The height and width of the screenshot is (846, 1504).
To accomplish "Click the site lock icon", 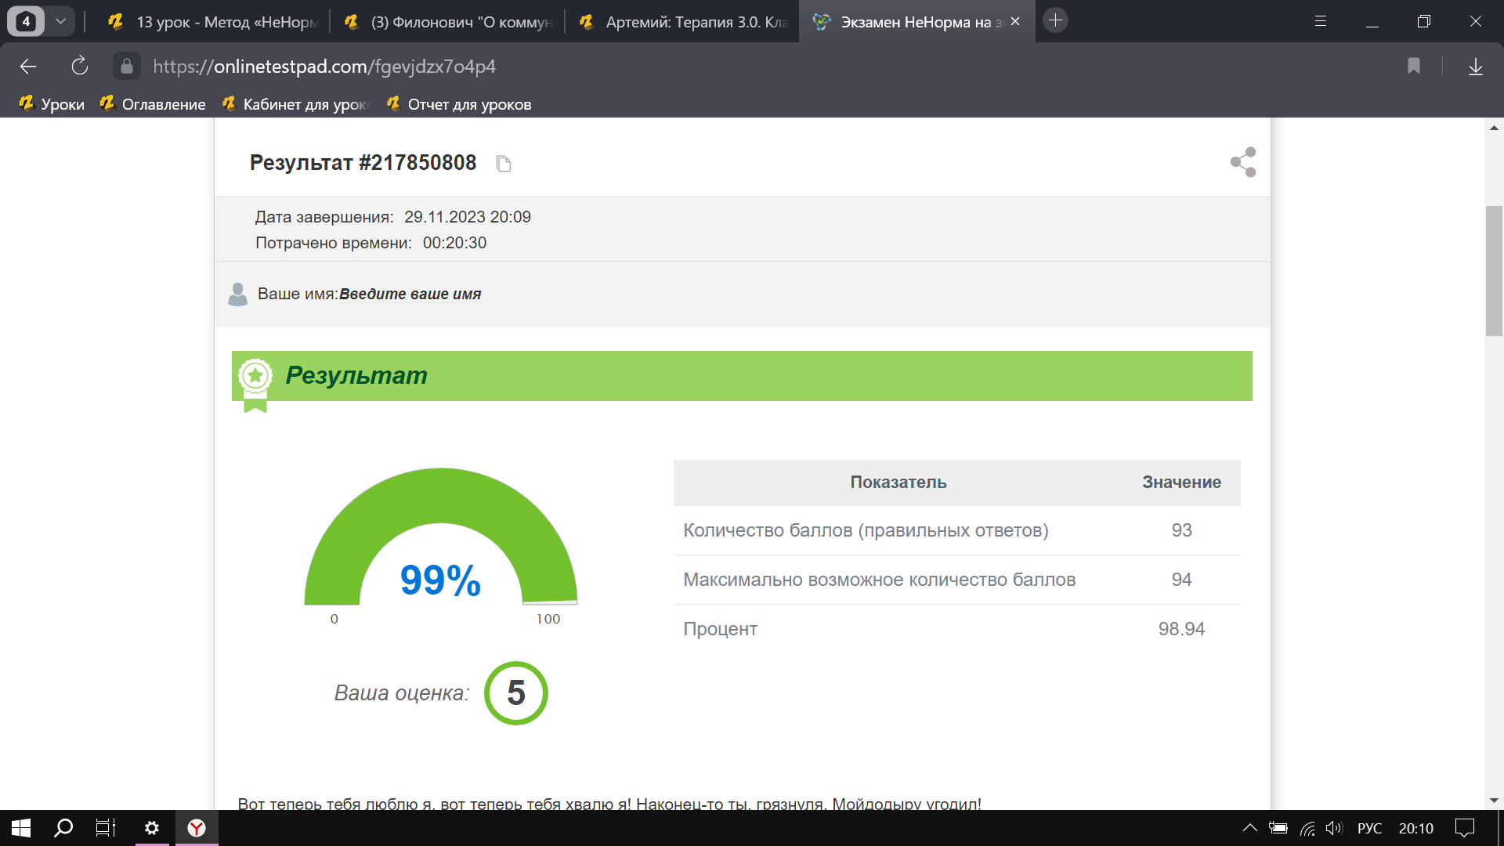I will click(x=127, y=67).
